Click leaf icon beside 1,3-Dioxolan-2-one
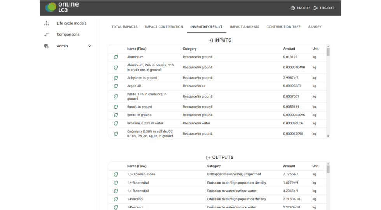This screenshot has height=210, width=381. click(x=116, y=175)
